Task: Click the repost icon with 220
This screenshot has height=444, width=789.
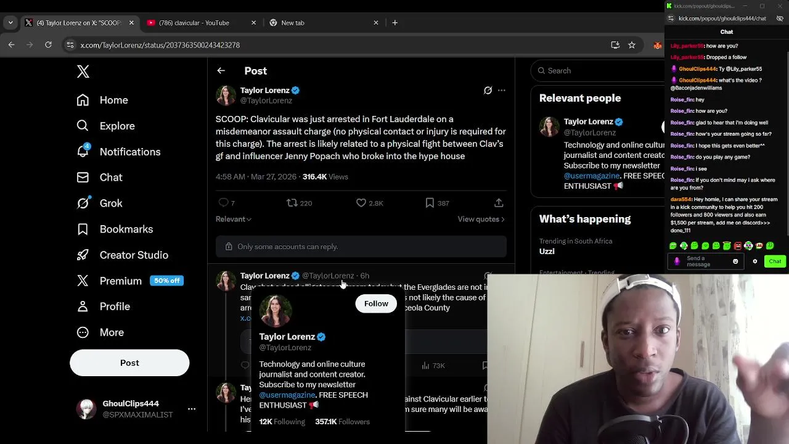Action: tap(292, 203)
